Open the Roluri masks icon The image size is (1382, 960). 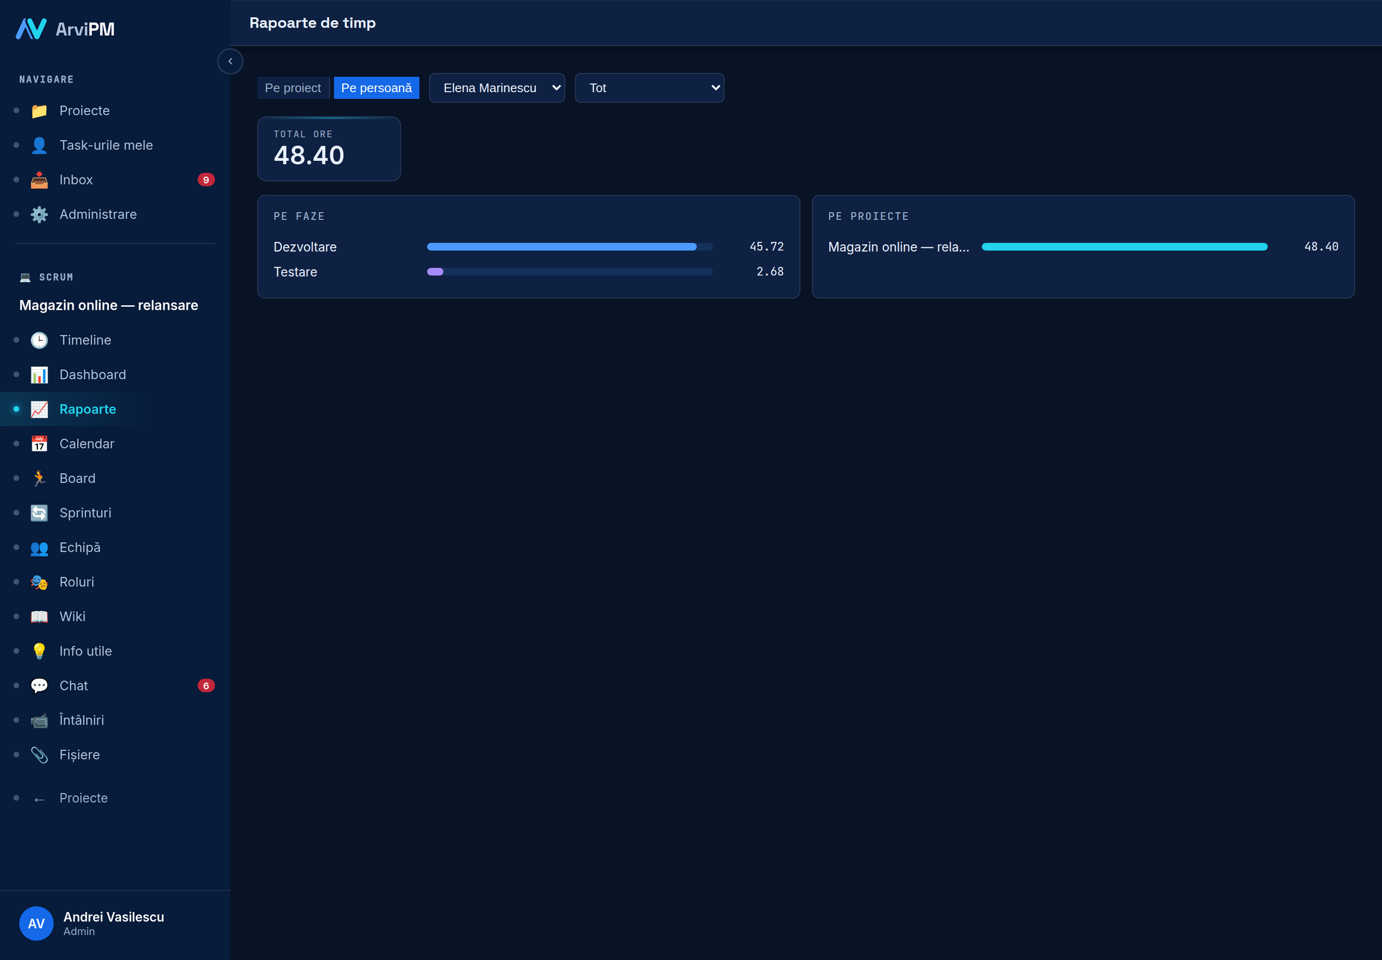pyautogui.click(x=39, y=582)
